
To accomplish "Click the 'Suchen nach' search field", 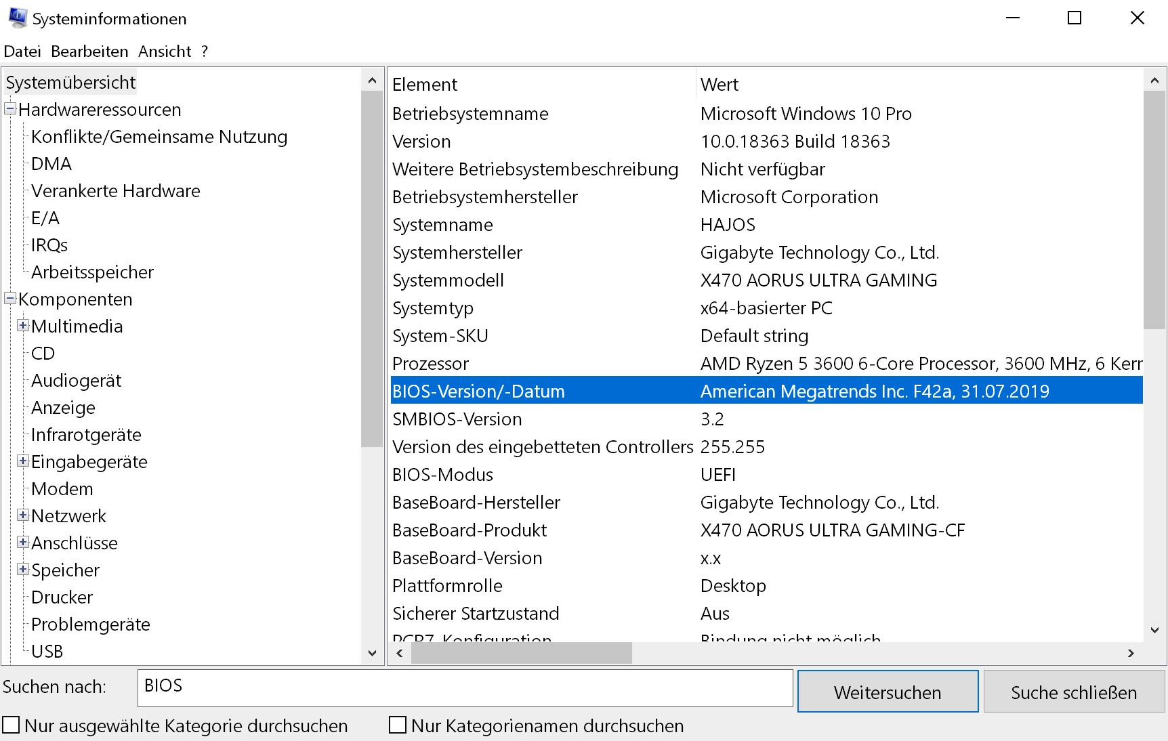I will click(465, 687).
